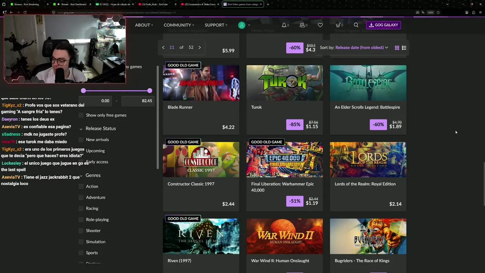Open the Sort by release date dropdown
This screenshot has height=273, width=485.
pos(361,48)
